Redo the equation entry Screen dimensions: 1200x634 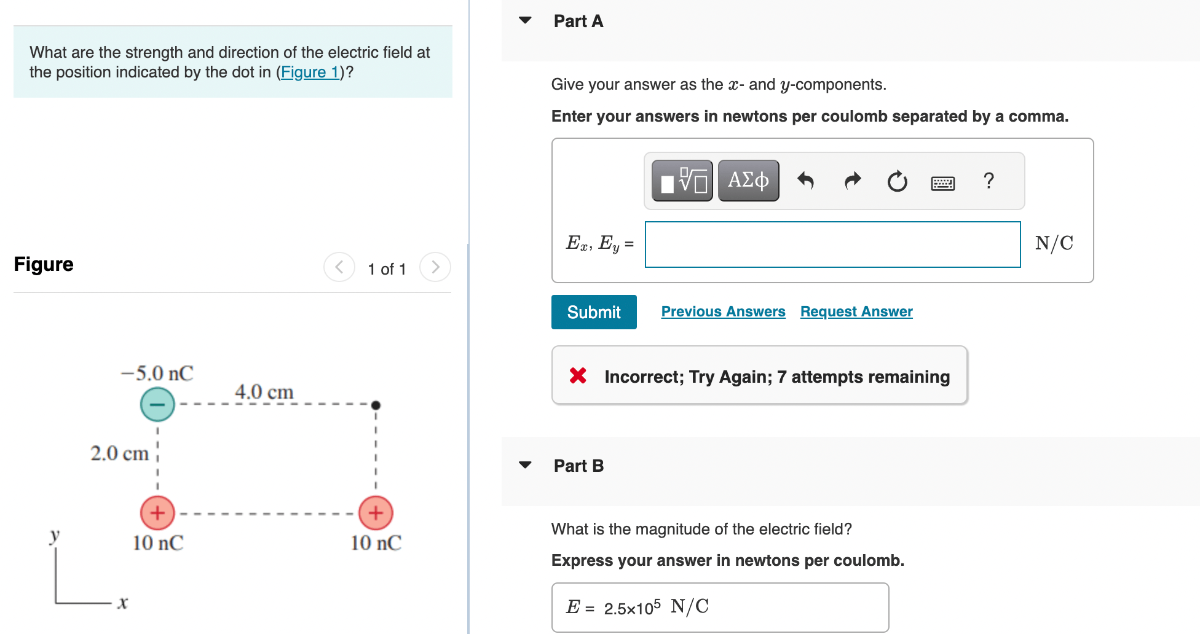tap(852, 180)
